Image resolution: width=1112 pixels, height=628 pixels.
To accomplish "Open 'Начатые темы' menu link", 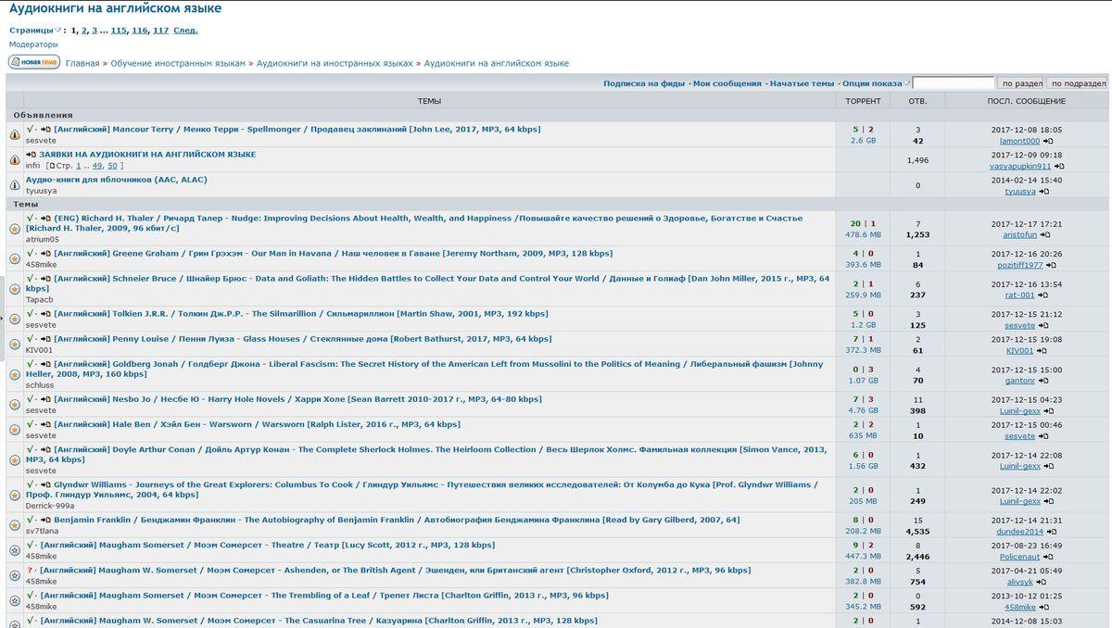I will click(802, 83).
